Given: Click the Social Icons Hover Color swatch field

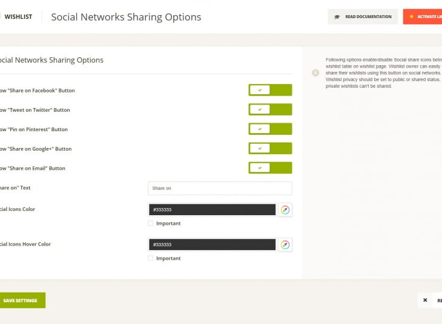Looking at the screenshot, I should pos(212,245).
